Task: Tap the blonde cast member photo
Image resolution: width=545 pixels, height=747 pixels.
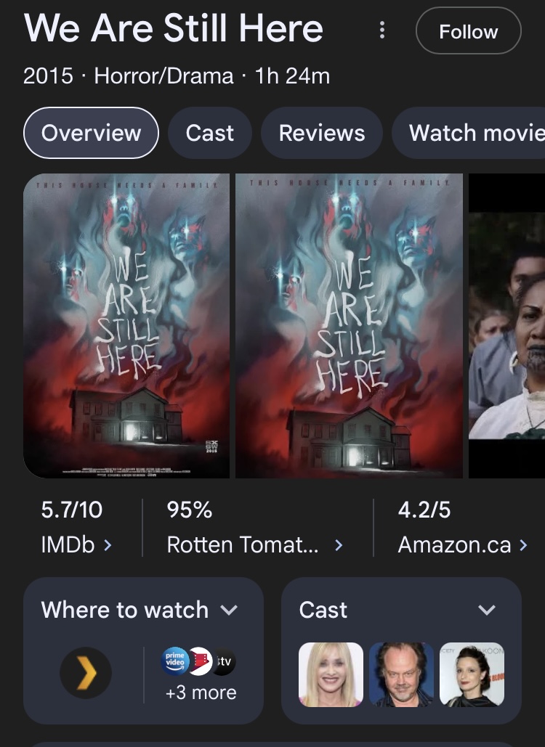Action: (331, 674)
